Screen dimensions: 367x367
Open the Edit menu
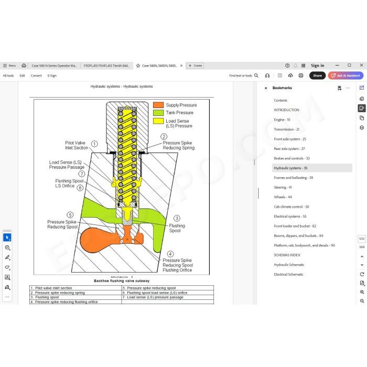pyautogui.click(x=22, y=75)
